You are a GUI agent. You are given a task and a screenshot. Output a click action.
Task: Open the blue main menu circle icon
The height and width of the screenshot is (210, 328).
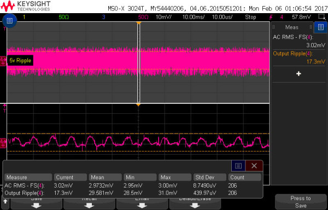click(x=10, y=20)
